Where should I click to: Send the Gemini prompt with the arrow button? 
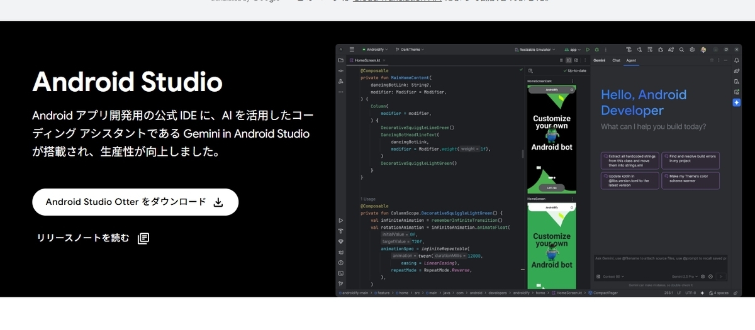click(x=721, y=277)
